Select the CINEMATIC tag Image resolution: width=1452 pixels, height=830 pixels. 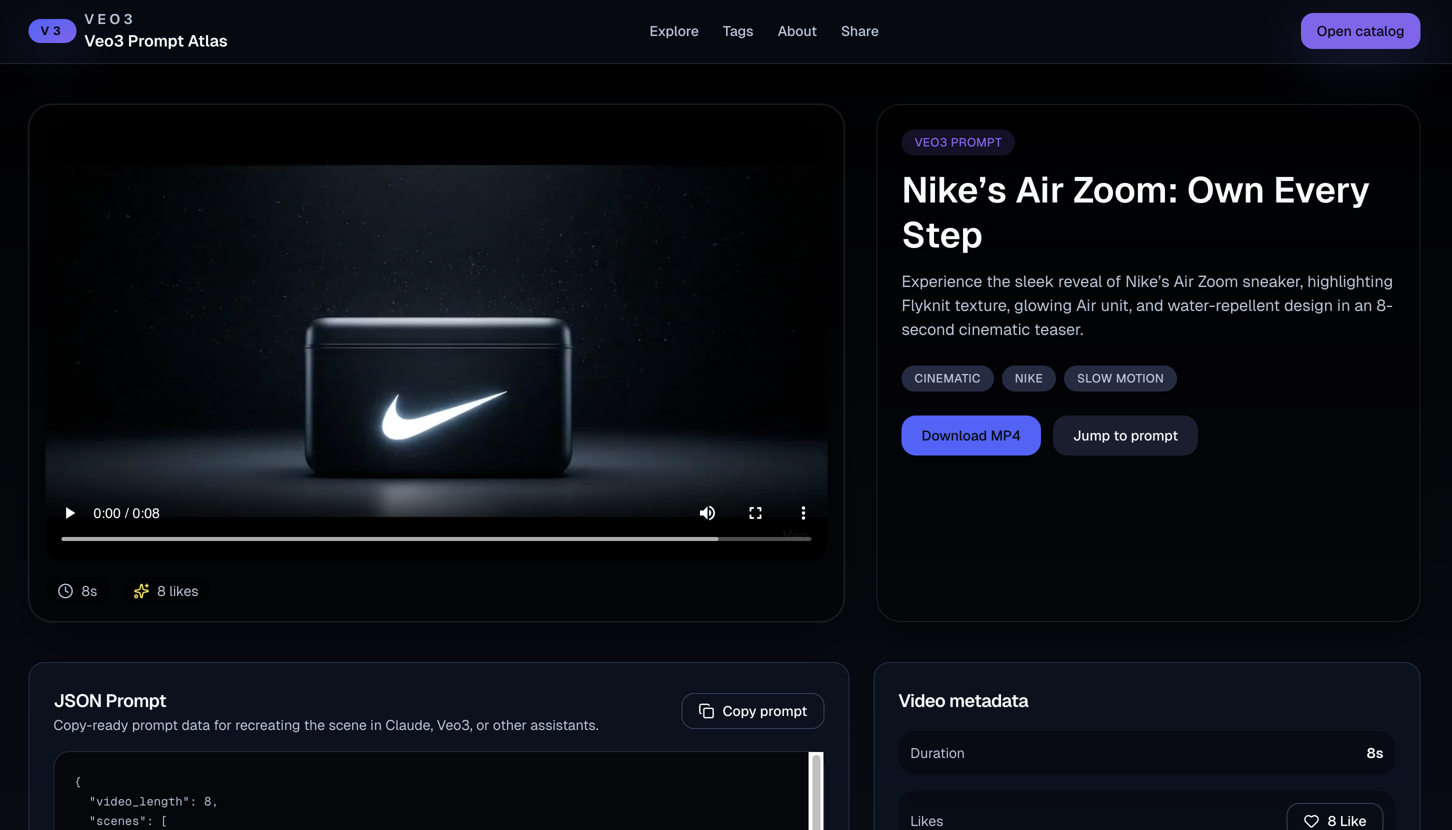(x=946, y=378)
